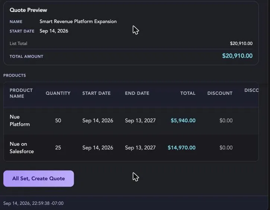Click the All Set, Create Quote button

39,178
